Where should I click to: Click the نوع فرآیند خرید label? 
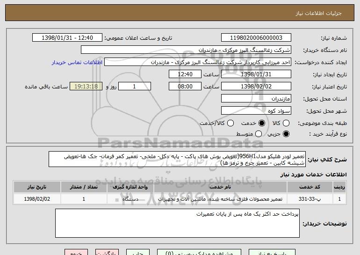click(328, 134)
